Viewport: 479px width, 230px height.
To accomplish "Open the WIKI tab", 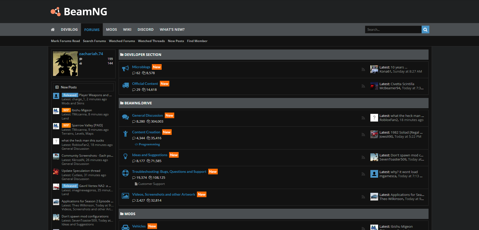I will click(x=127, y=29).
